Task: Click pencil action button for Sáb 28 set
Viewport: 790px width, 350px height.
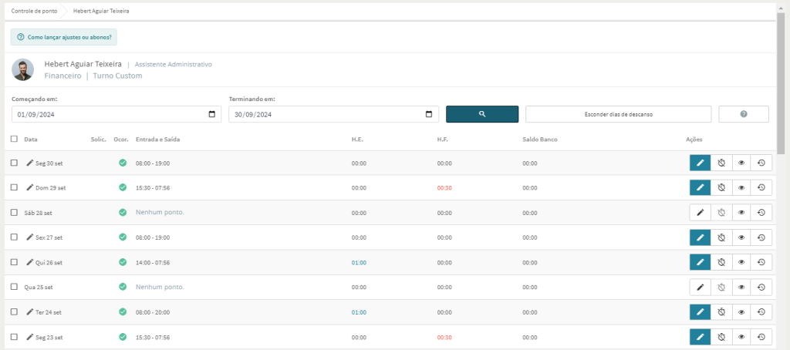Action: coord(700,213)
